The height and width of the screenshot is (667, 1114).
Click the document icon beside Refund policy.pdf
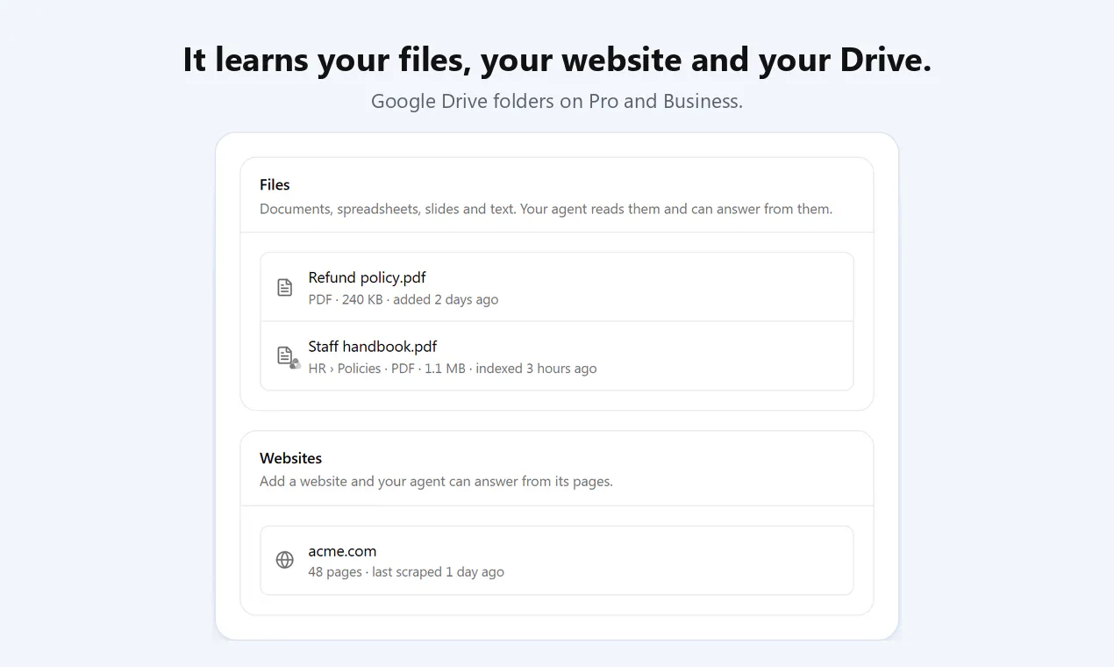(285, 287)
